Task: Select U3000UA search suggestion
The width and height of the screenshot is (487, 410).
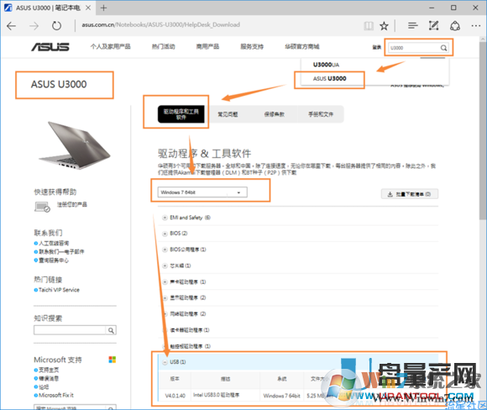Action: (x=326, y=65)
